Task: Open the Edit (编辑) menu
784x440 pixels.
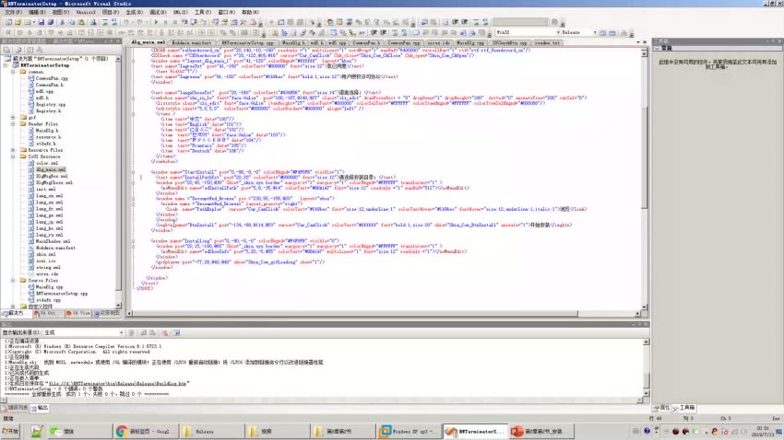Action: pyautogui.click(x=37, y=12)
